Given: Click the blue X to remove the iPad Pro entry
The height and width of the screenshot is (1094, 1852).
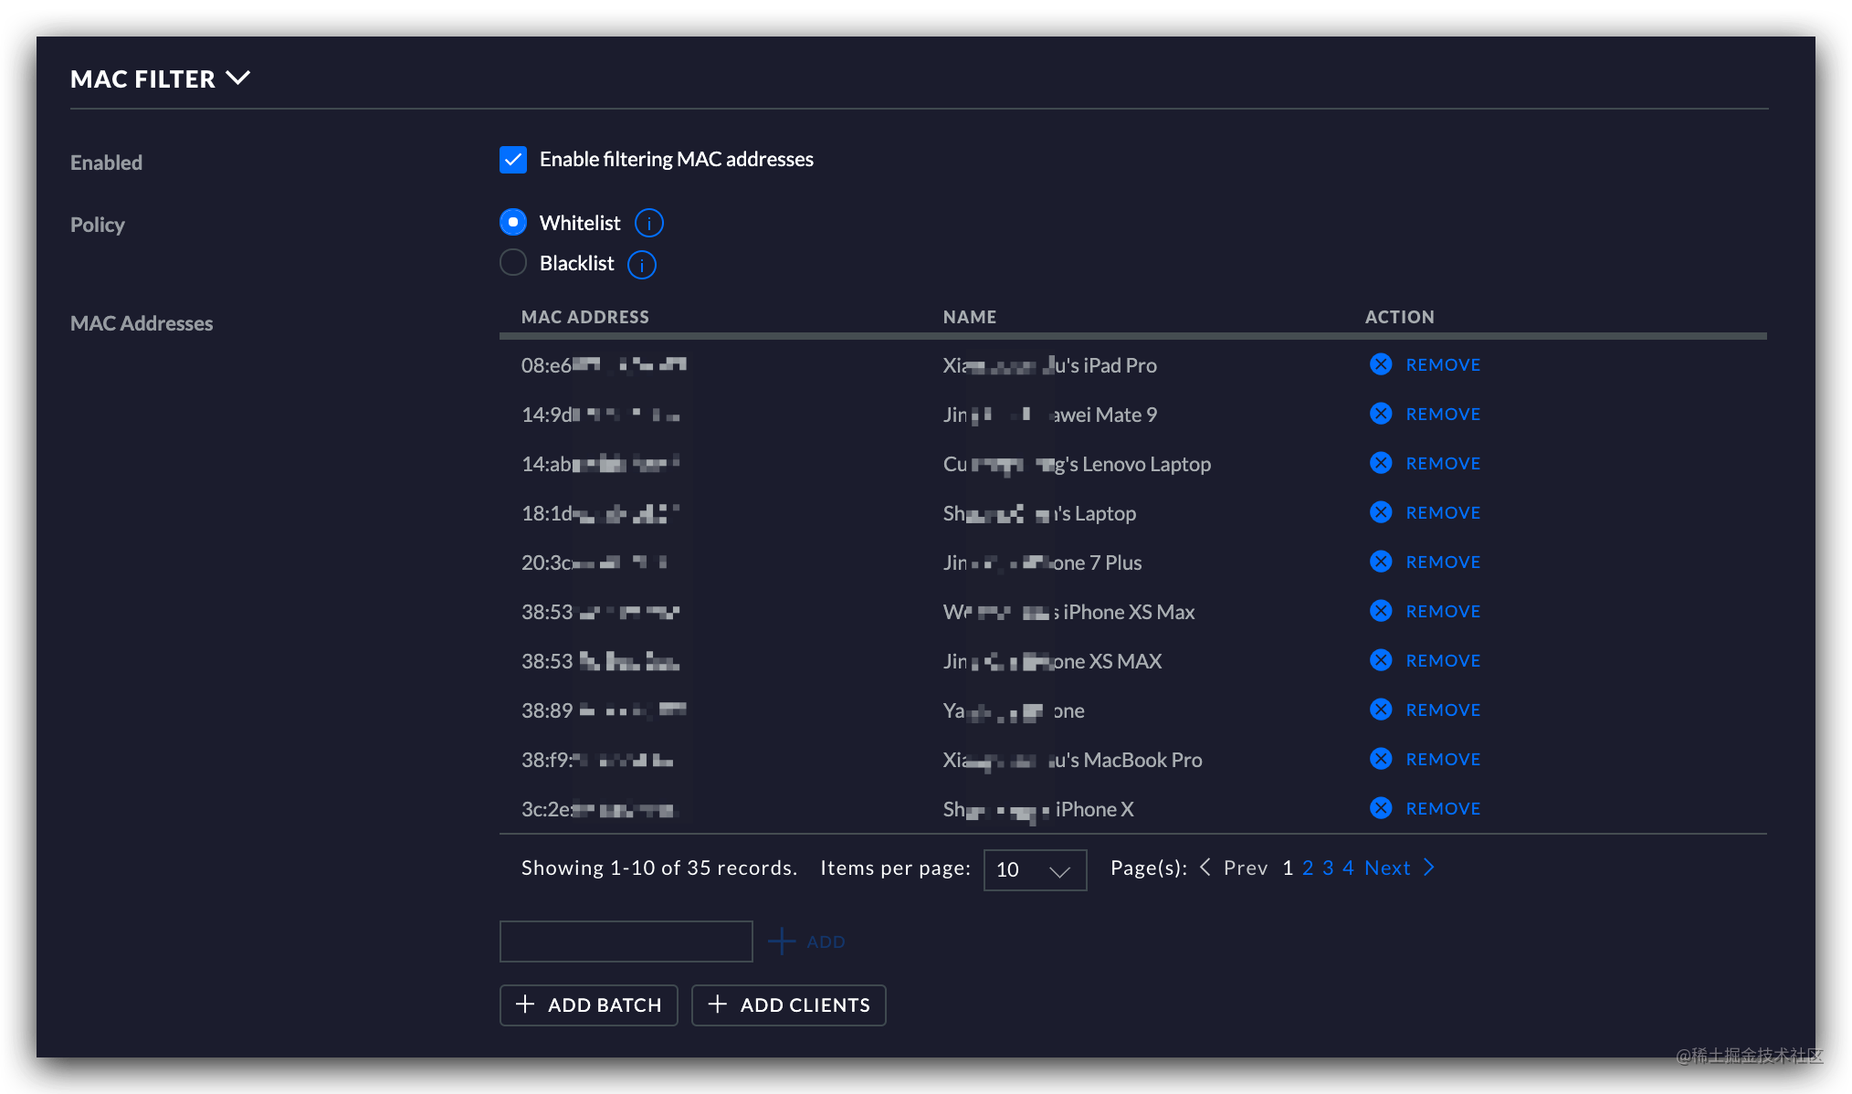Looking at the screenshot, I should coord(1381,363).
